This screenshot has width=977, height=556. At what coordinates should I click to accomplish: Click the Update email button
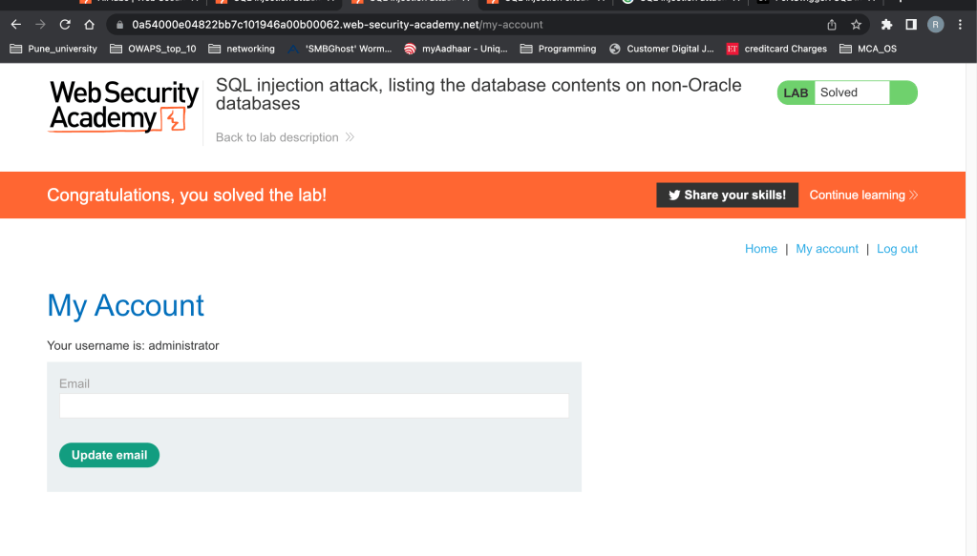point(109,455)
